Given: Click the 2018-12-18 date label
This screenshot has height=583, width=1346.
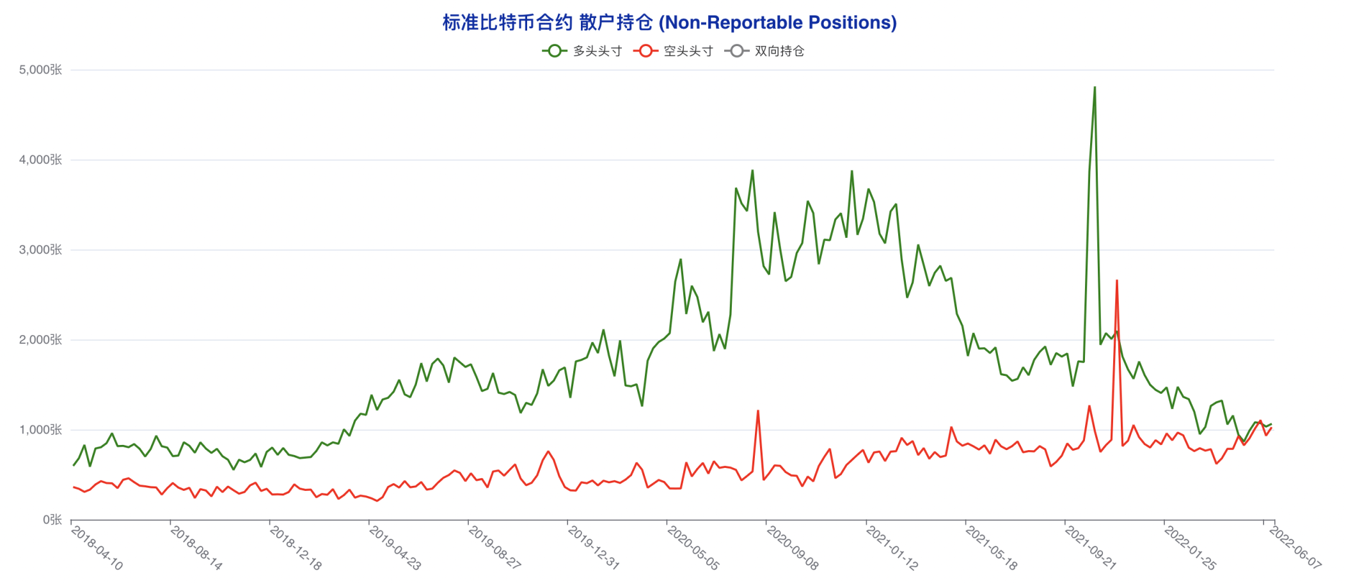Looking at the screenshot, I should [296, 548].
